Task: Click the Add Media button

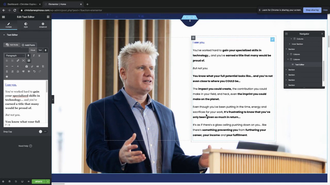Action: pos(12,45)
